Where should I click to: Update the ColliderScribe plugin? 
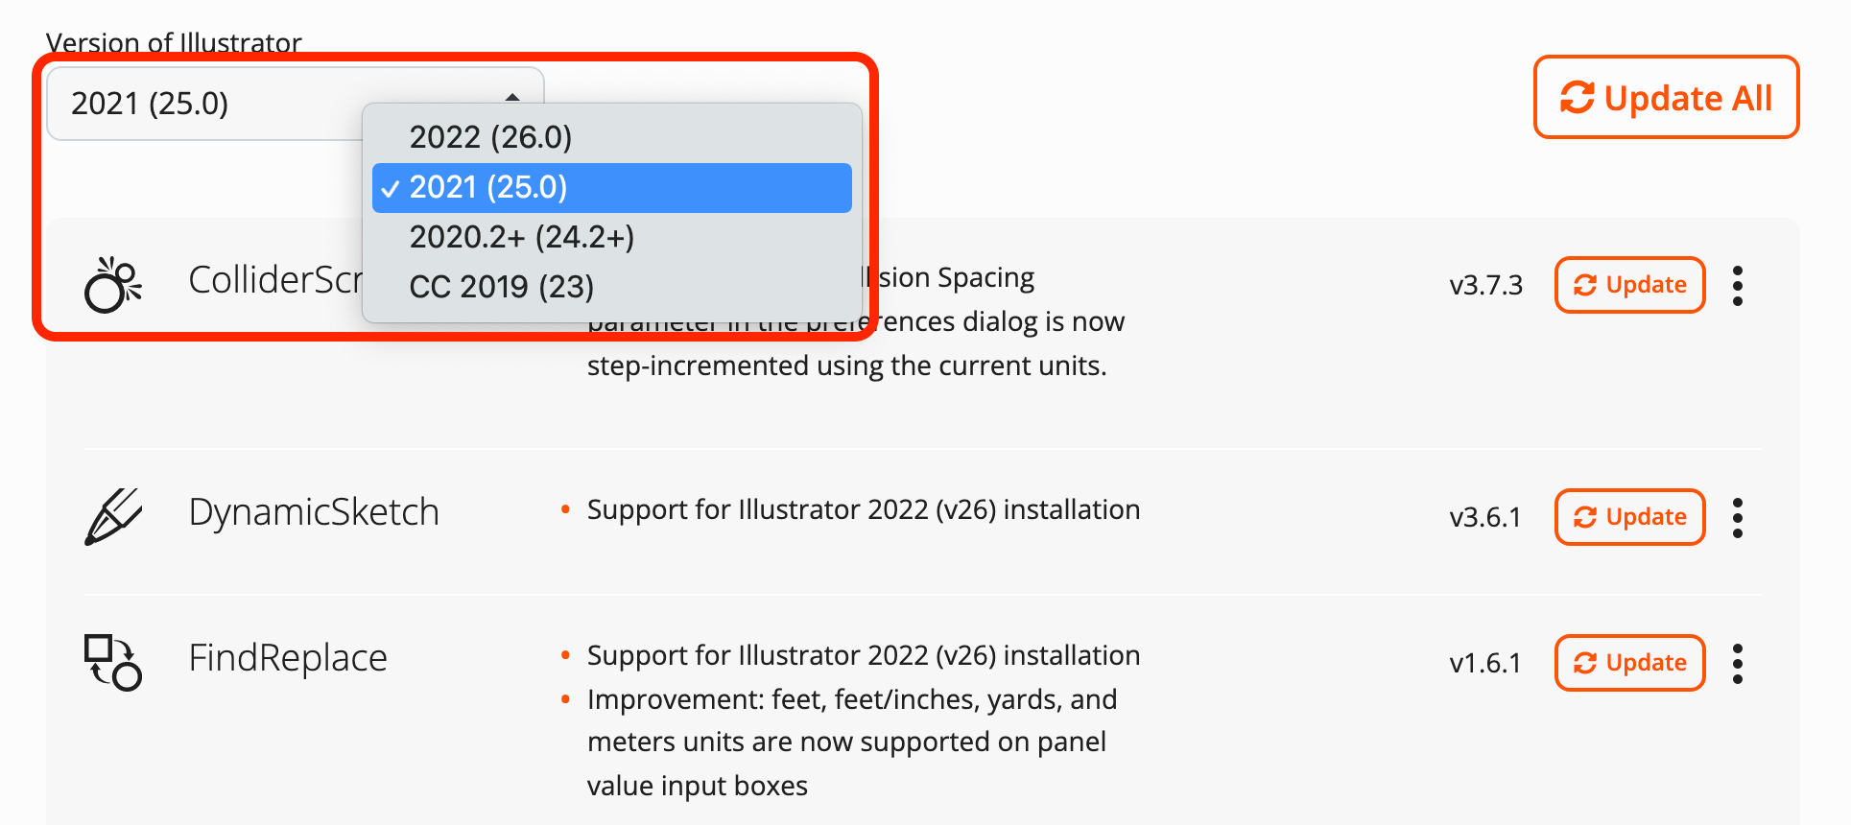point(1629,285)
